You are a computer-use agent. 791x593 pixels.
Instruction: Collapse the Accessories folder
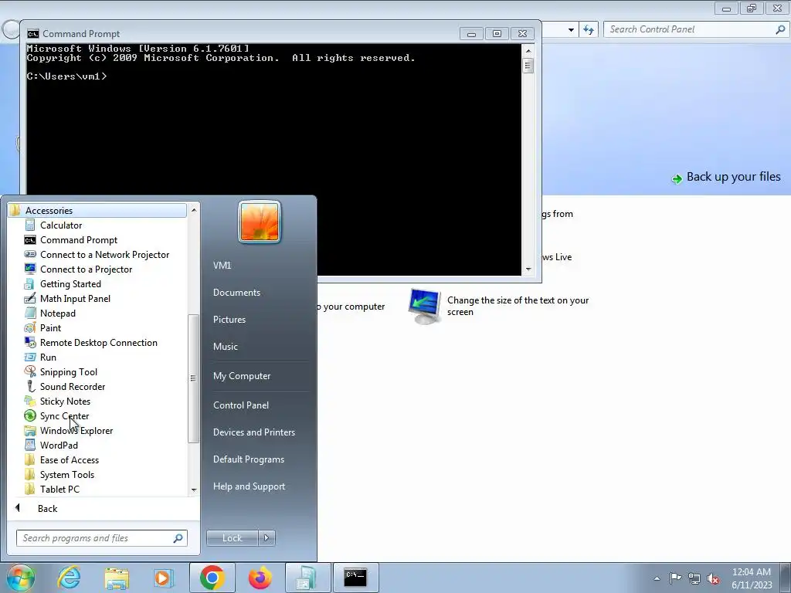pos(97,210)
